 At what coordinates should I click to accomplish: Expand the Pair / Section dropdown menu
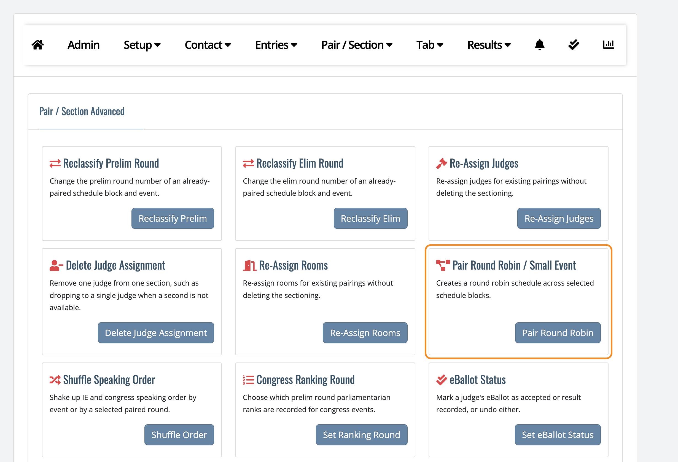357,45
